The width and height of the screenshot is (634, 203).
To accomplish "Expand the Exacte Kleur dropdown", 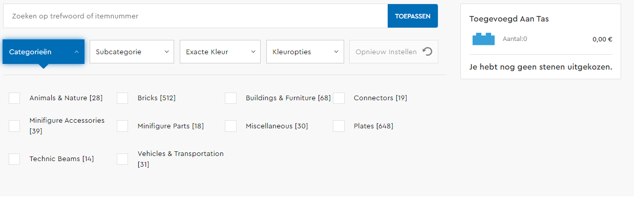I will pyautogui.click(x=220, y=52).
